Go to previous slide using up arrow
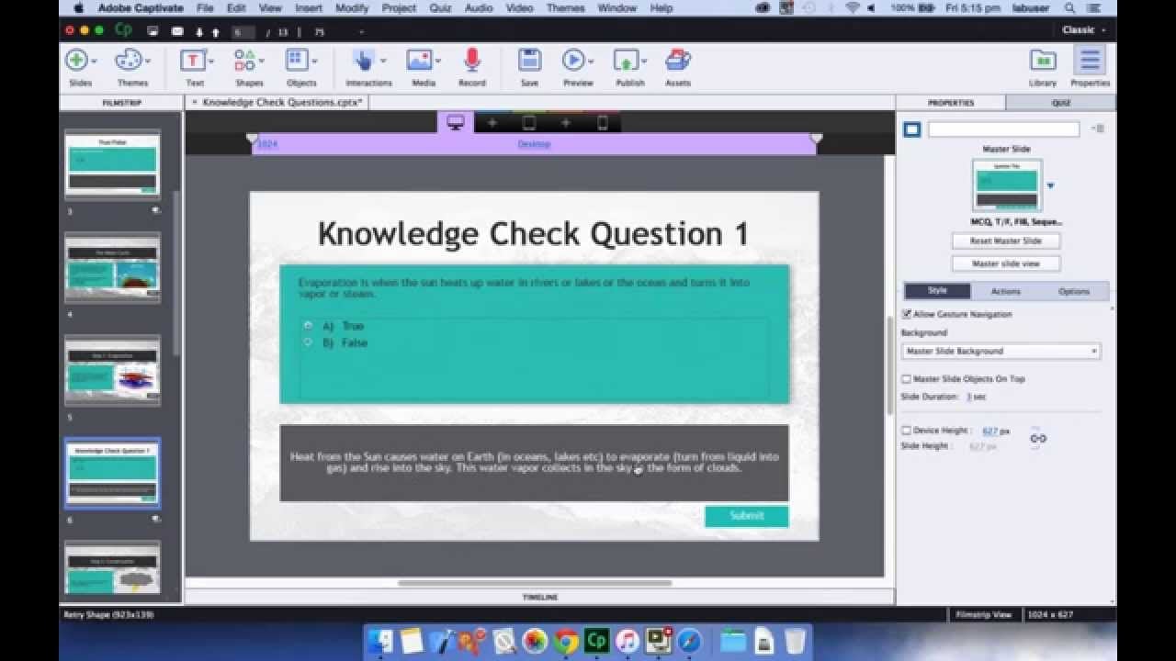 [216, 32]
